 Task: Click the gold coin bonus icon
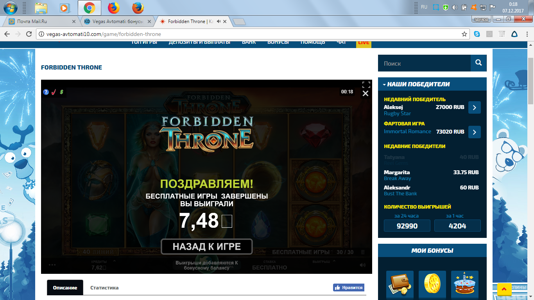point(432,285)
